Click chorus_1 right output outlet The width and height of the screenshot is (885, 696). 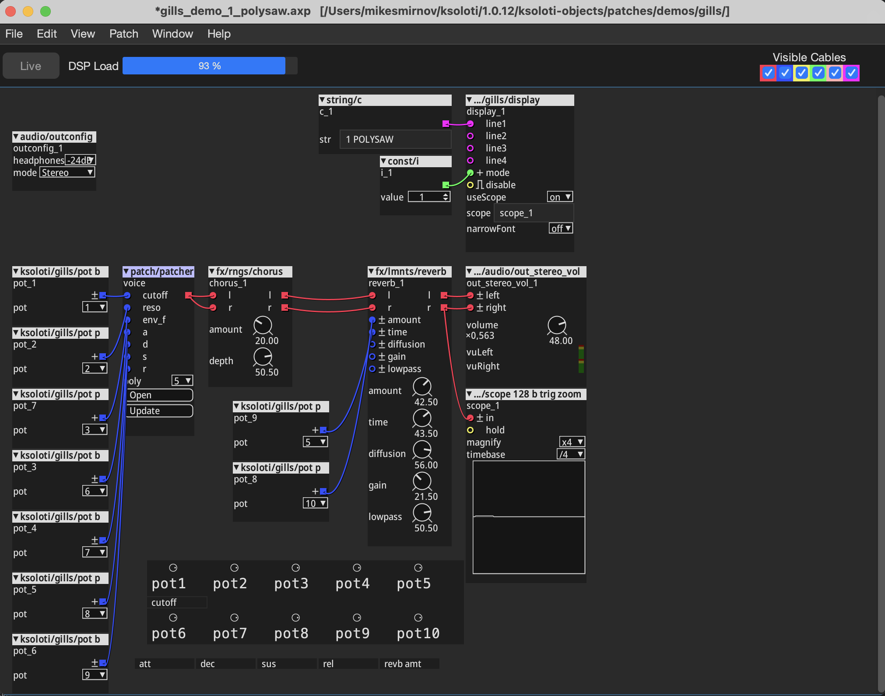click(x=284, y=307)
